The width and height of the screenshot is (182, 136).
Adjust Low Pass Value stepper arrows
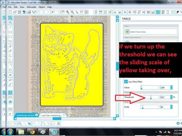click(x=171, y=88)
